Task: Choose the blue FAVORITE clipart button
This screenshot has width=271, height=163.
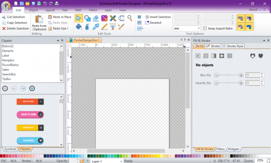Action: tap(30, 140)
